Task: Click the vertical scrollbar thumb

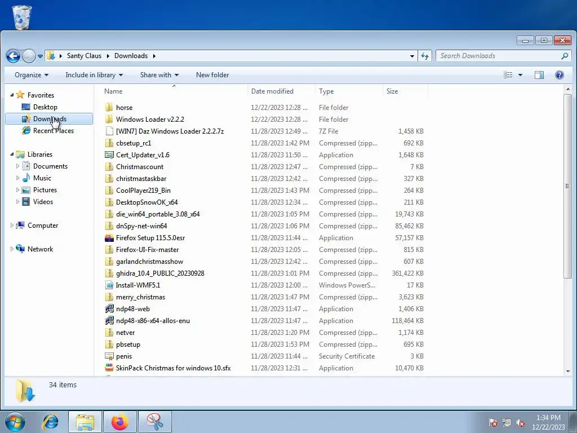Action: pos(568,185)
